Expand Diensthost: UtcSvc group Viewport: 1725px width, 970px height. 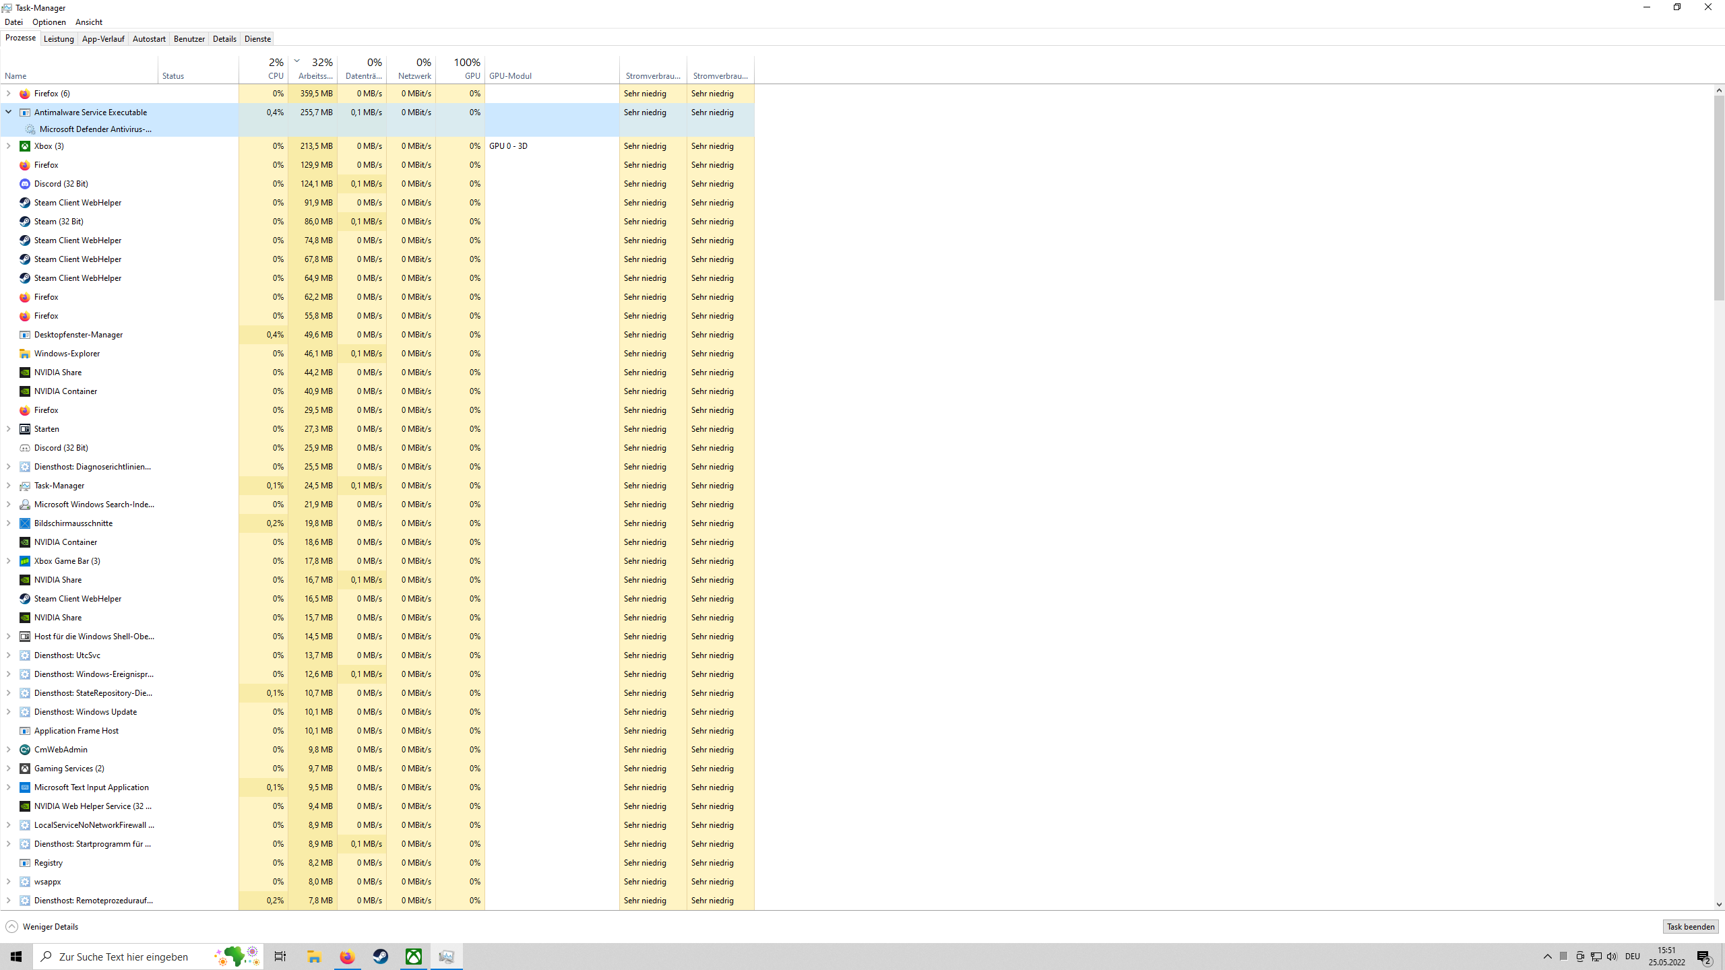[x=9, y=655]
